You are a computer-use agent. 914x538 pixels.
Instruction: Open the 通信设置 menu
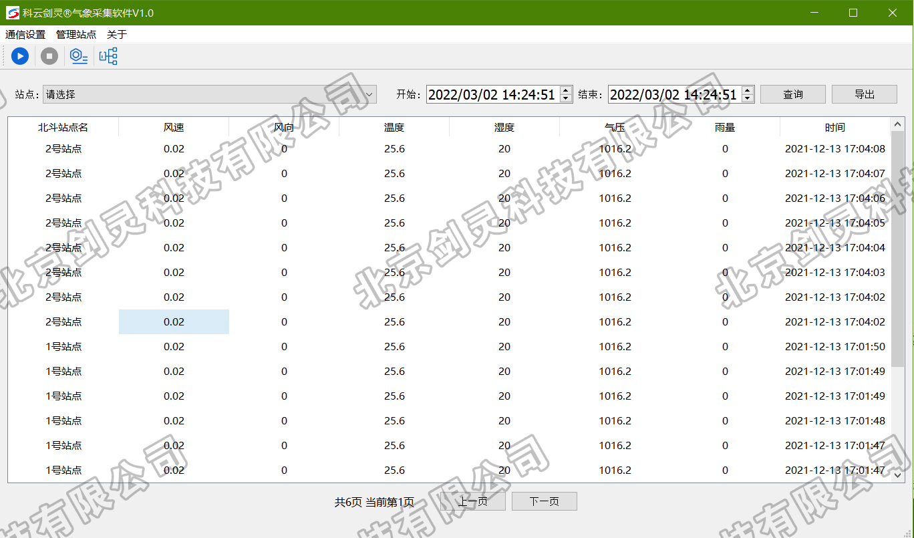(25, 35)
